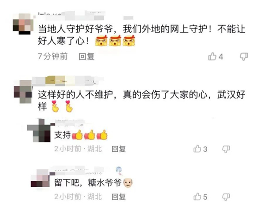
Task: Tap the old man emoji after 糖水爷爷
Action: [128, 182]
